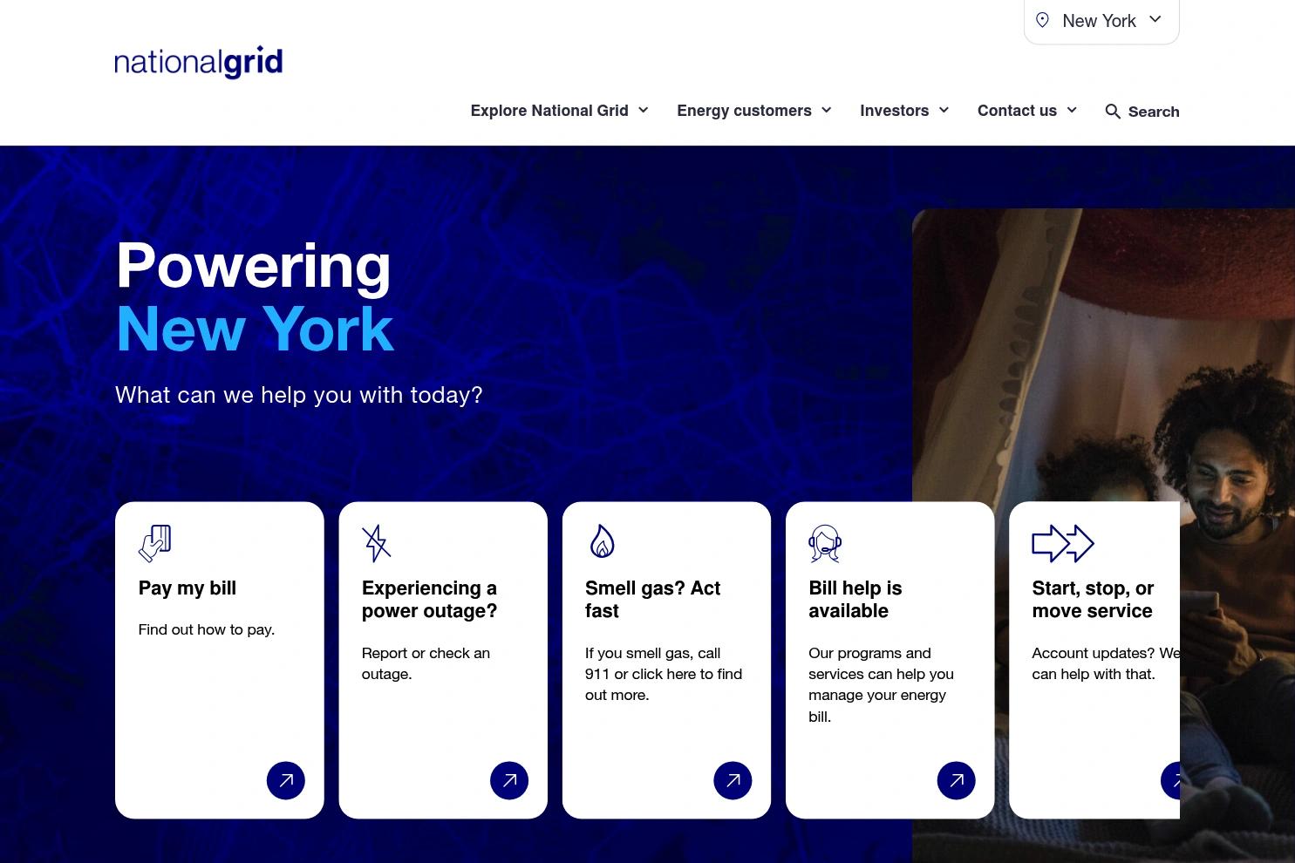Screen dimensions: 1295x863
Task: Open the Contact us menu
Action: [x=1017, y=111]
